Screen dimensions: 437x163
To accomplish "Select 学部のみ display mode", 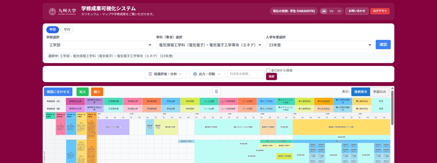I will (x=380, y=92).
